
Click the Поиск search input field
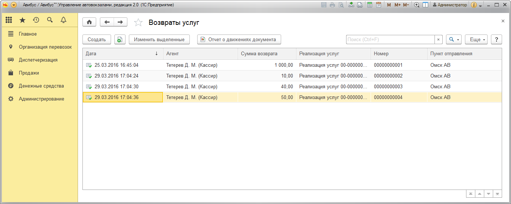click(390, 40)
